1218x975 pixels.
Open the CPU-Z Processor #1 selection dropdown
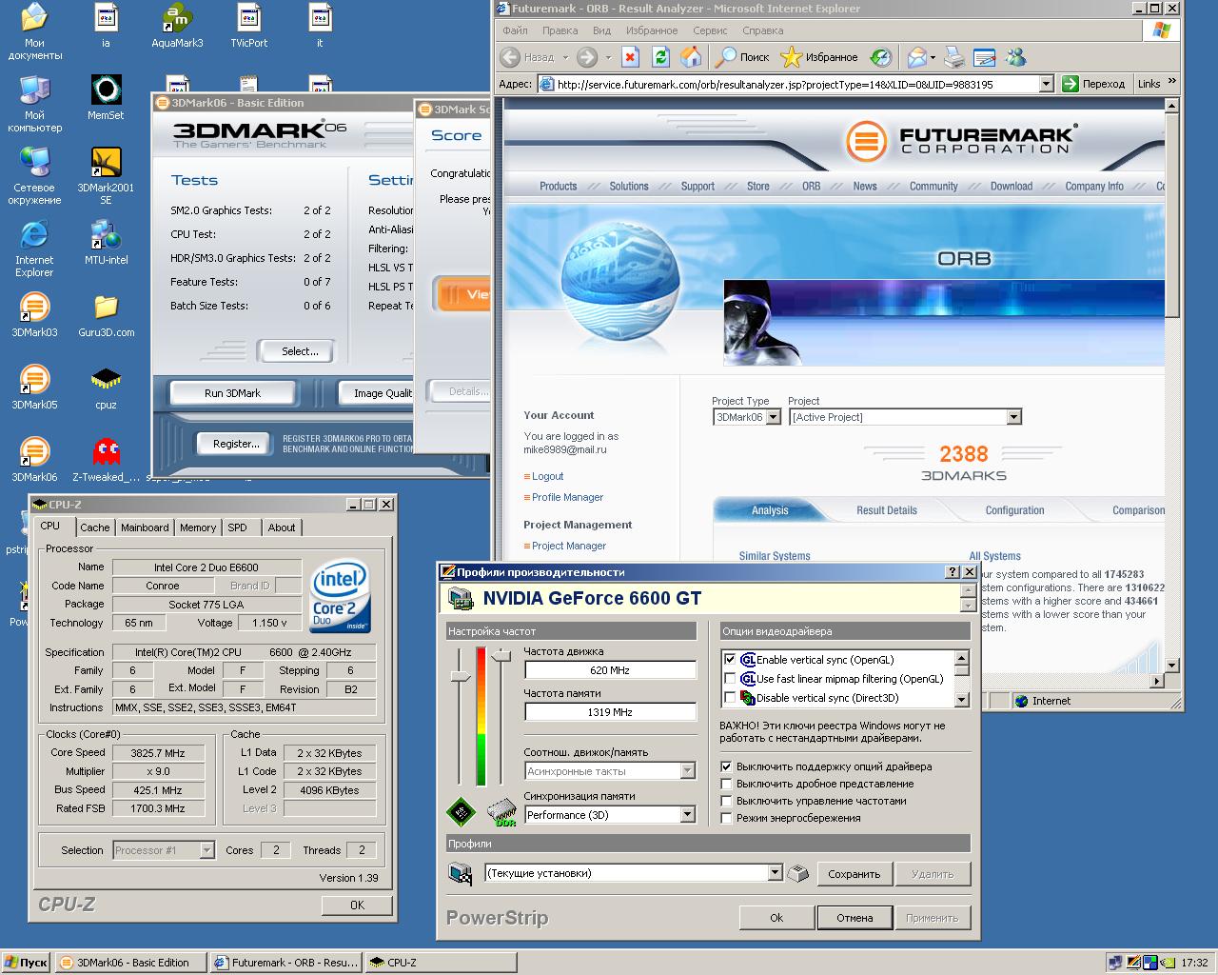[x=206, y=850]
